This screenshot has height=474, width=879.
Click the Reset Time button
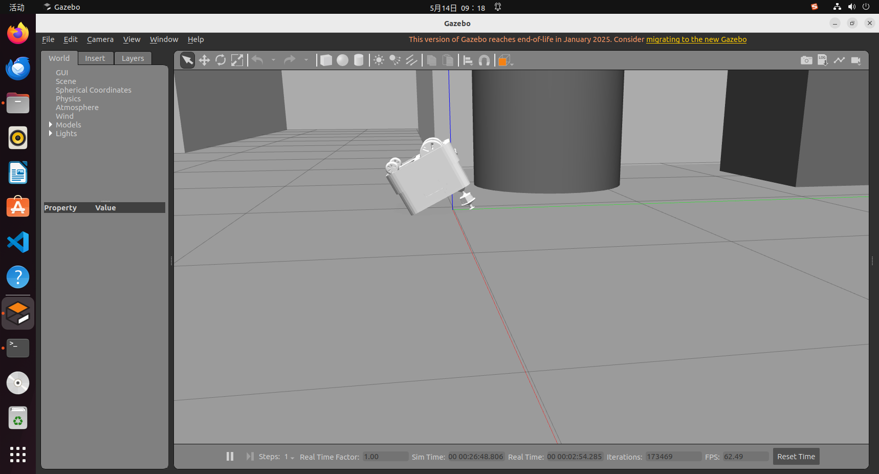tap(796, 457)
